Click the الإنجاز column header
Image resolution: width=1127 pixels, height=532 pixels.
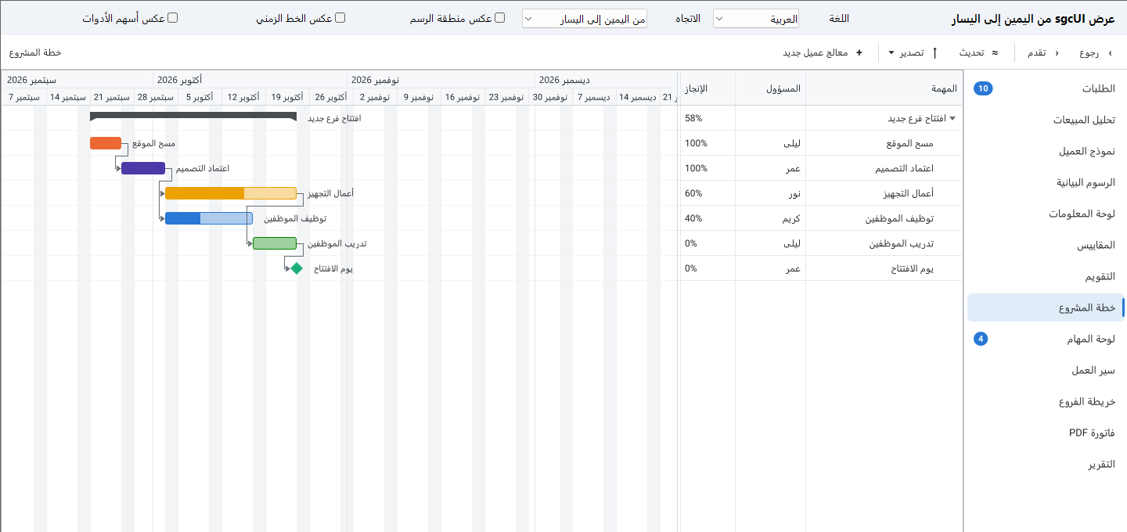(x=708, y=88)
